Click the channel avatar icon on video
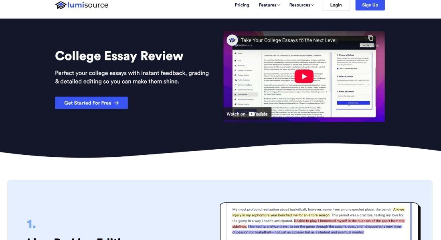Screen dimensions: 441x240 tap(232, 40)
